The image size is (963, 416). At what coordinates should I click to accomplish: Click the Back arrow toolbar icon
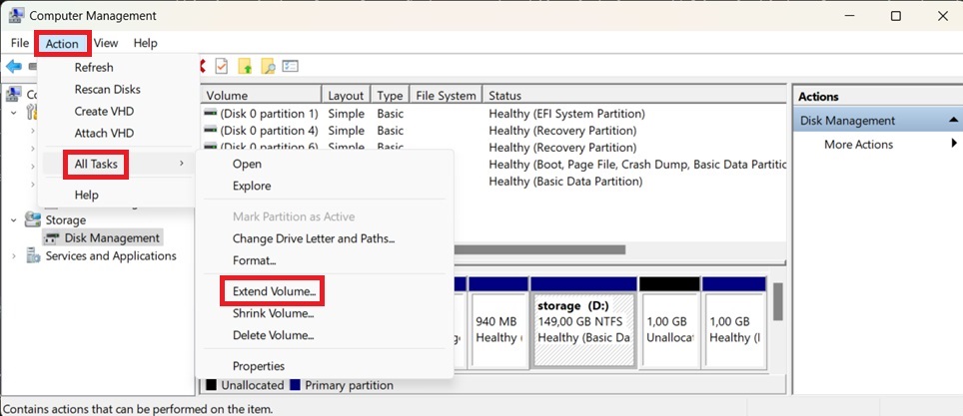[x=13, y=66]
